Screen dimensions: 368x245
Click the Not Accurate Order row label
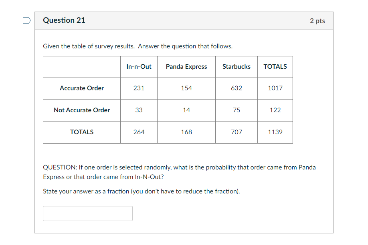point(81,110)
